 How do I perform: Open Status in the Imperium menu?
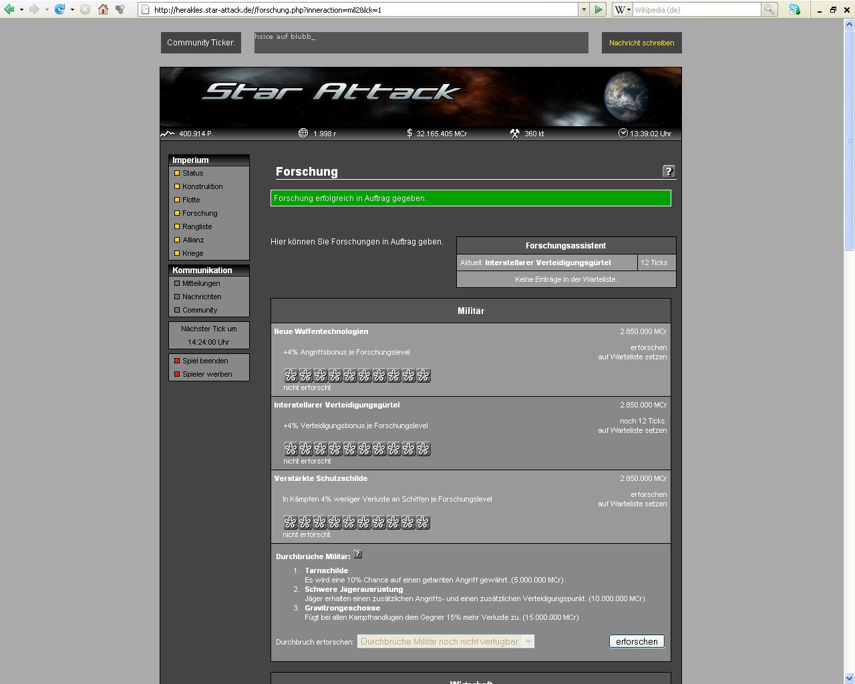click(x=192, y=173)
